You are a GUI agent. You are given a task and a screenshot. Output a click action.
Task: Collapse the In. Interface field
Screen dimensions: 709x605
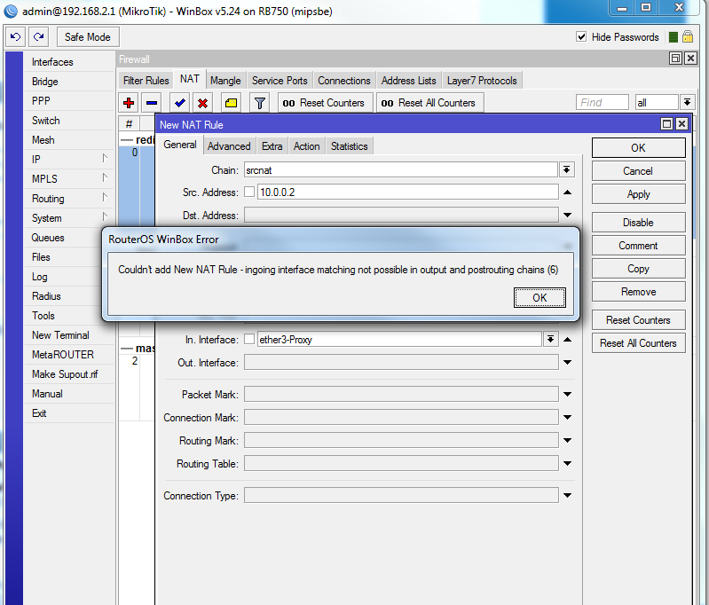tap(568, 340)
